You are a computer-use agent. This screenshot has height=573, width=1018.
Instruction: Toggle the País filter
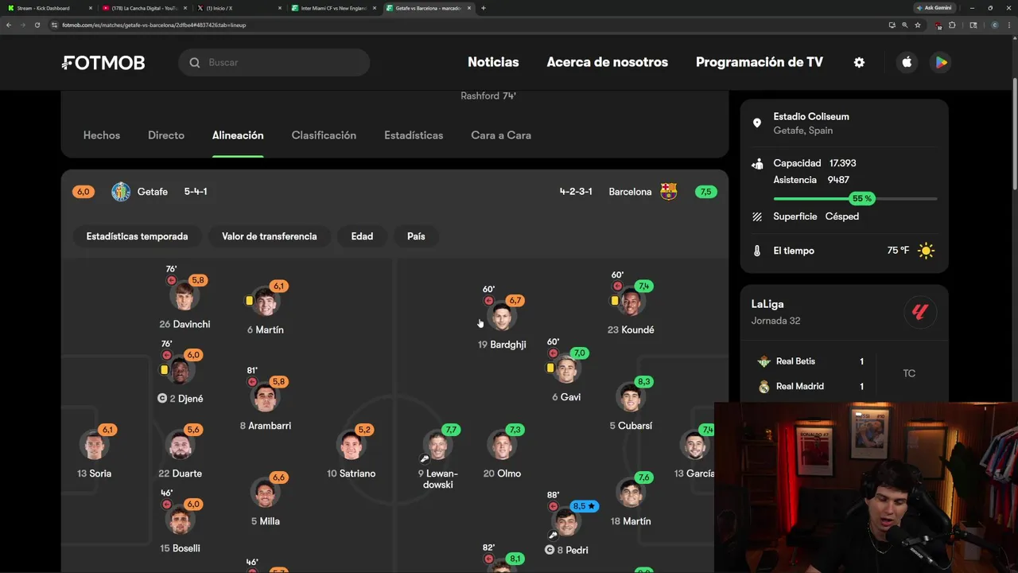(416, 236)
